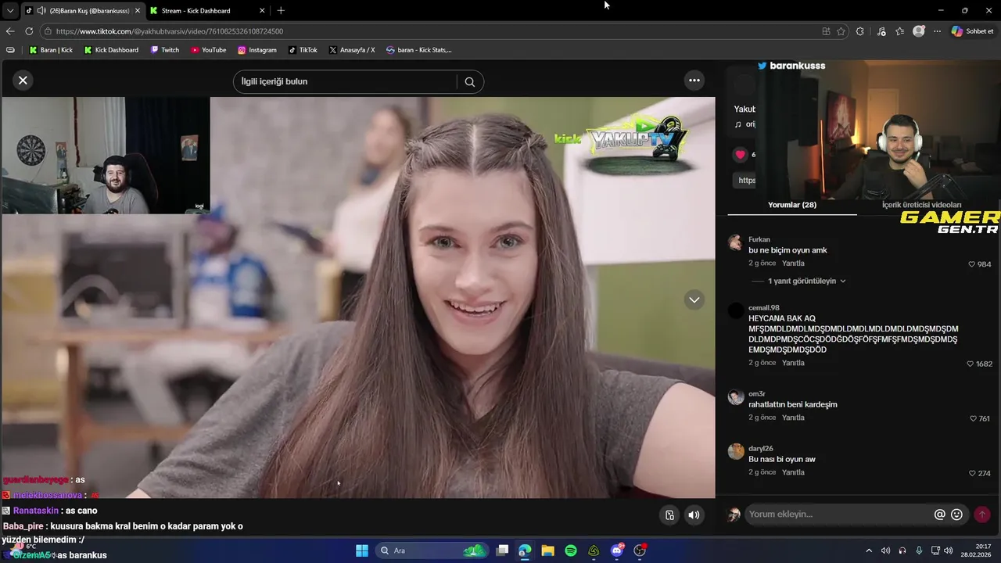Switch to İçerik üreticisi videoları tab

pyautogui.click(x=921, y=205)
